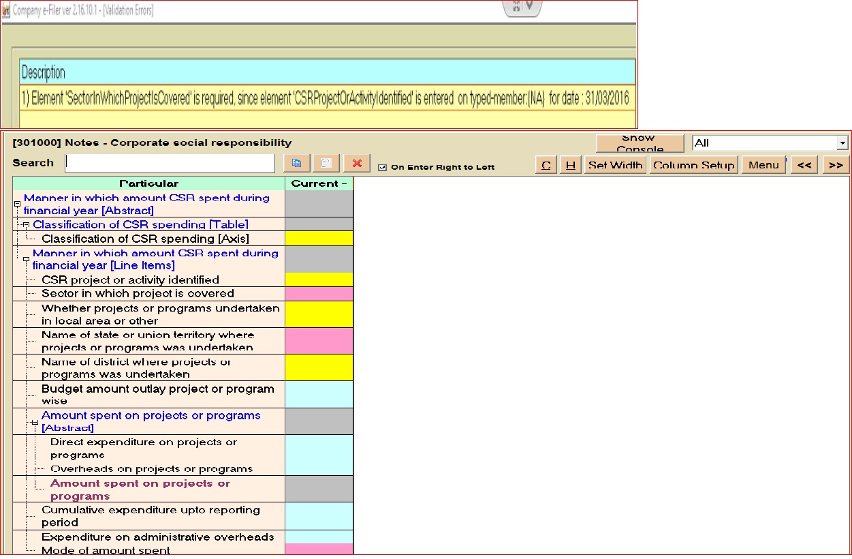Collapse Amount spent on projects or programs [Abstract]

[35, 423]
